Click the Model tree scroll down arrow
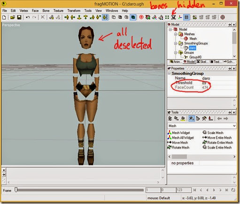The width and height of the screenshot is (240, 204). (234, 56)
